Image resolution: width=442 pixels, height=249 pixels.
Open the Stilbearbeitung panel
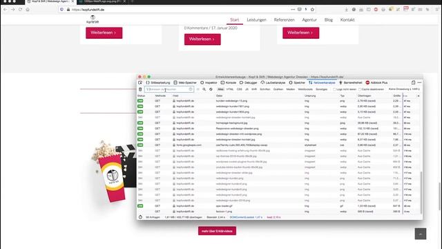[x=158, y=83]
